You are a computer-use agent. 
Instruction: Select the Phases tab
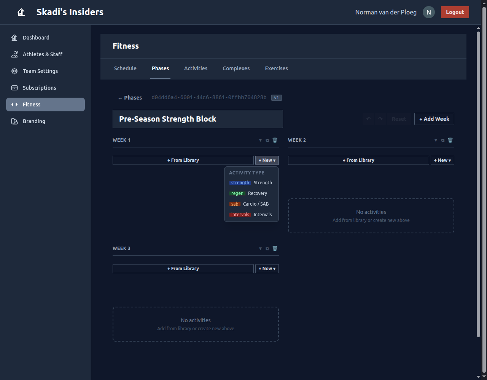[160, 68]
